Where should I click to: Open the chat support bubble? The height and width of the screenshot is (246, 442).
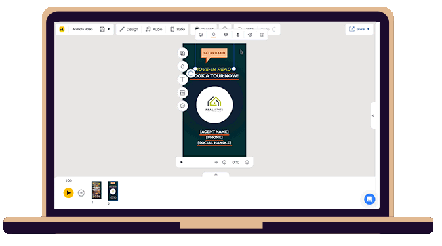(369, 199)
